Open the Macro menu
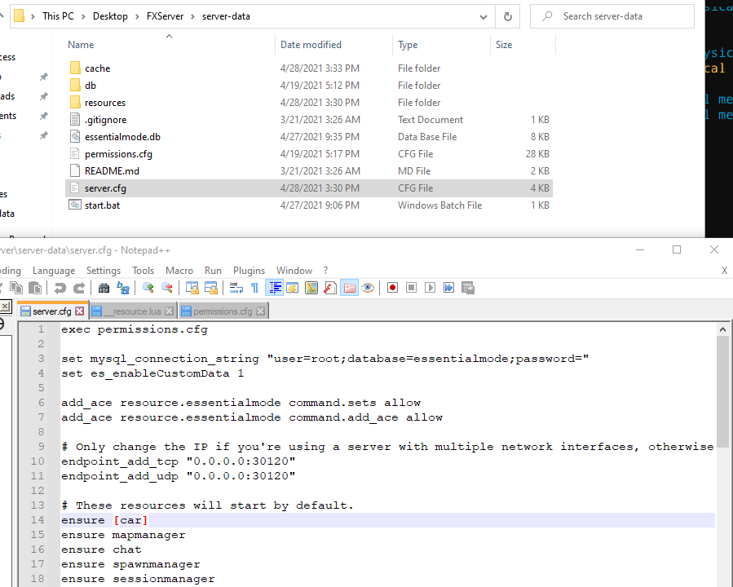 point(179,271)
